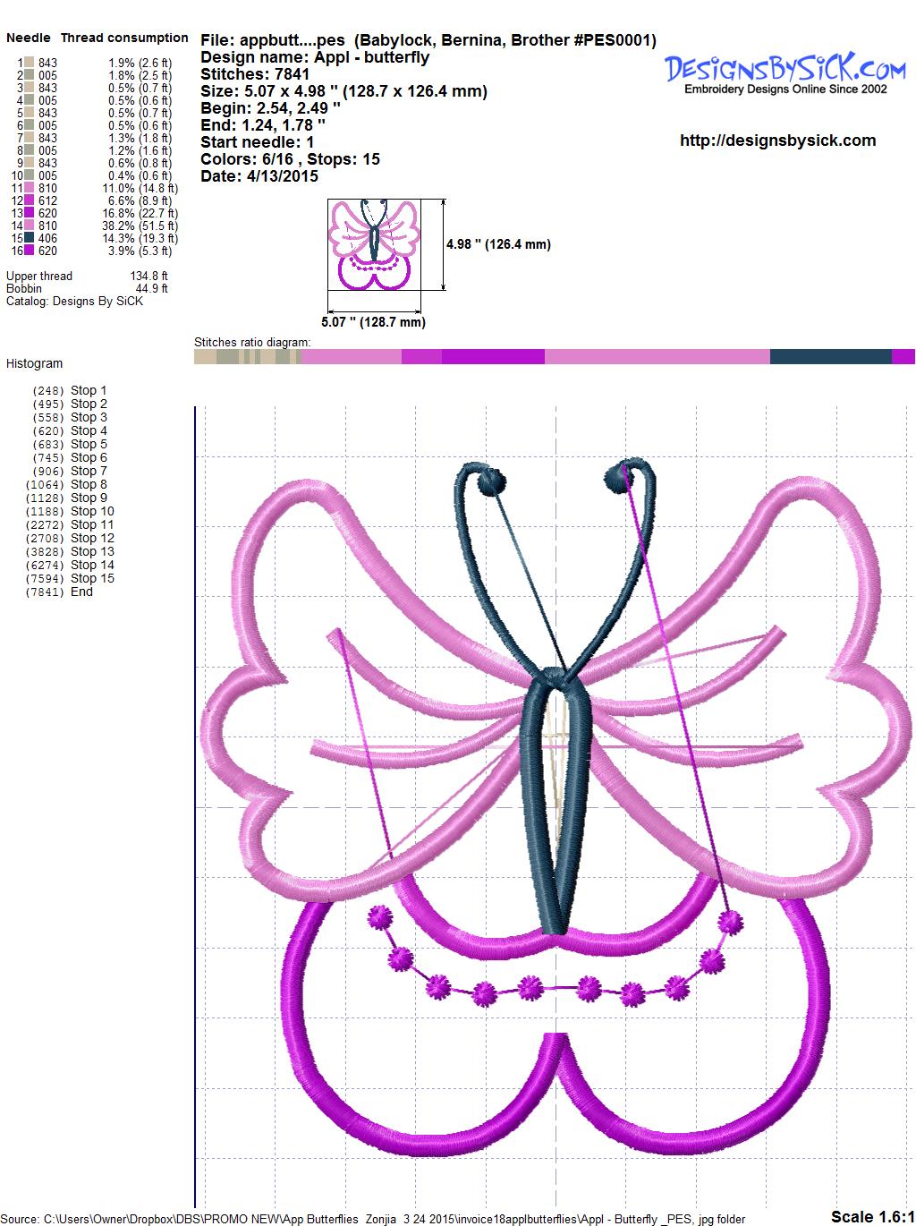Select needle 1 color swatch 843
This screenshot has height=1226, width=916.
[x=30, y=63]
